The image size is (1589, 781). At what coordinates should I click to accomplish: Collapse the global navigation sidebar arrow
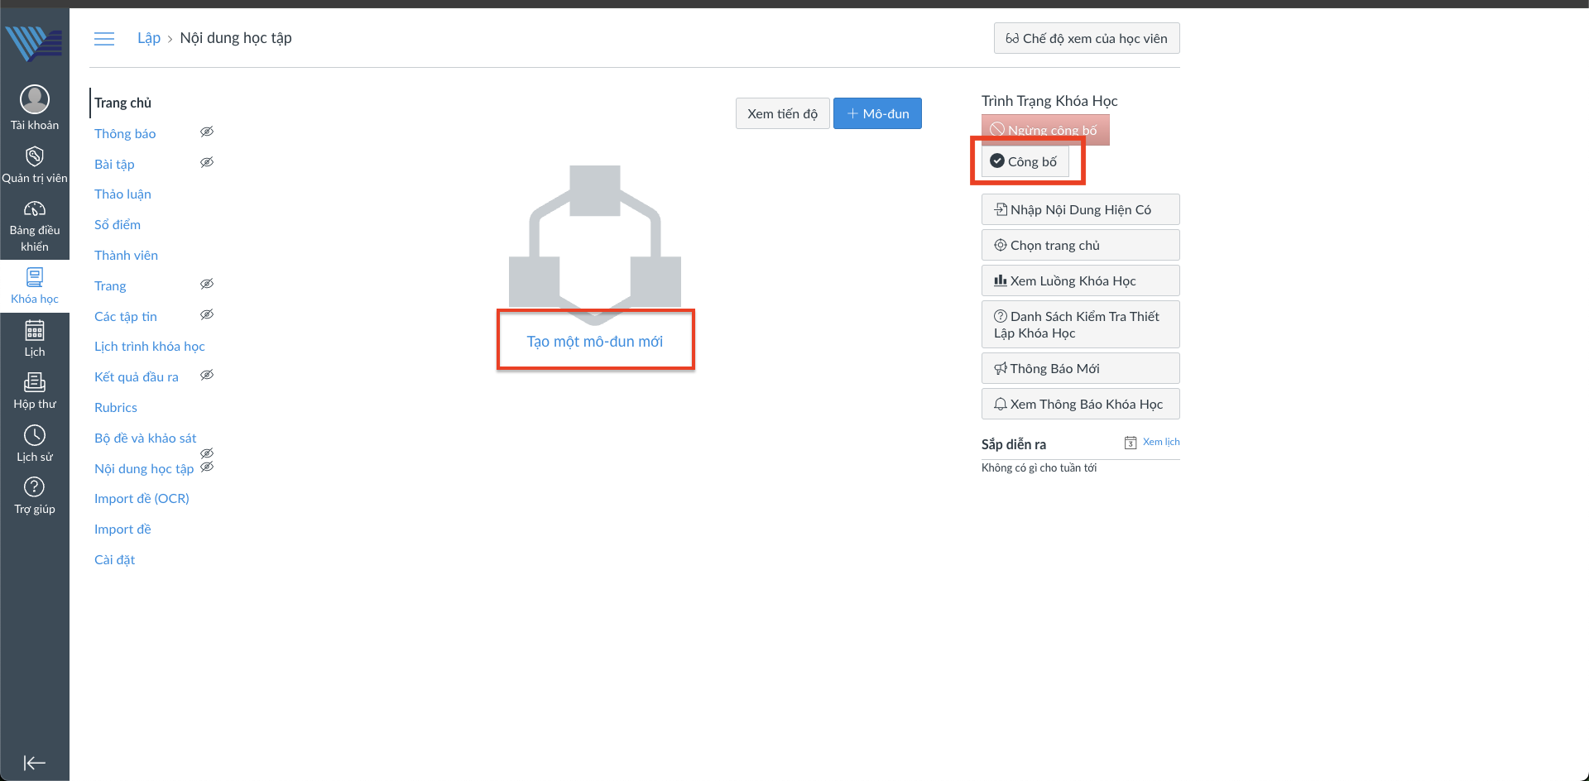(x=35, y=763)
